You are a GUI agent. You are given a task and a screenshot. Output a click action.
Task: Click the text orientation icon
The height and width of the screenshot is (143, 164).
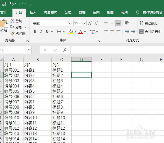tap(127, 23)
